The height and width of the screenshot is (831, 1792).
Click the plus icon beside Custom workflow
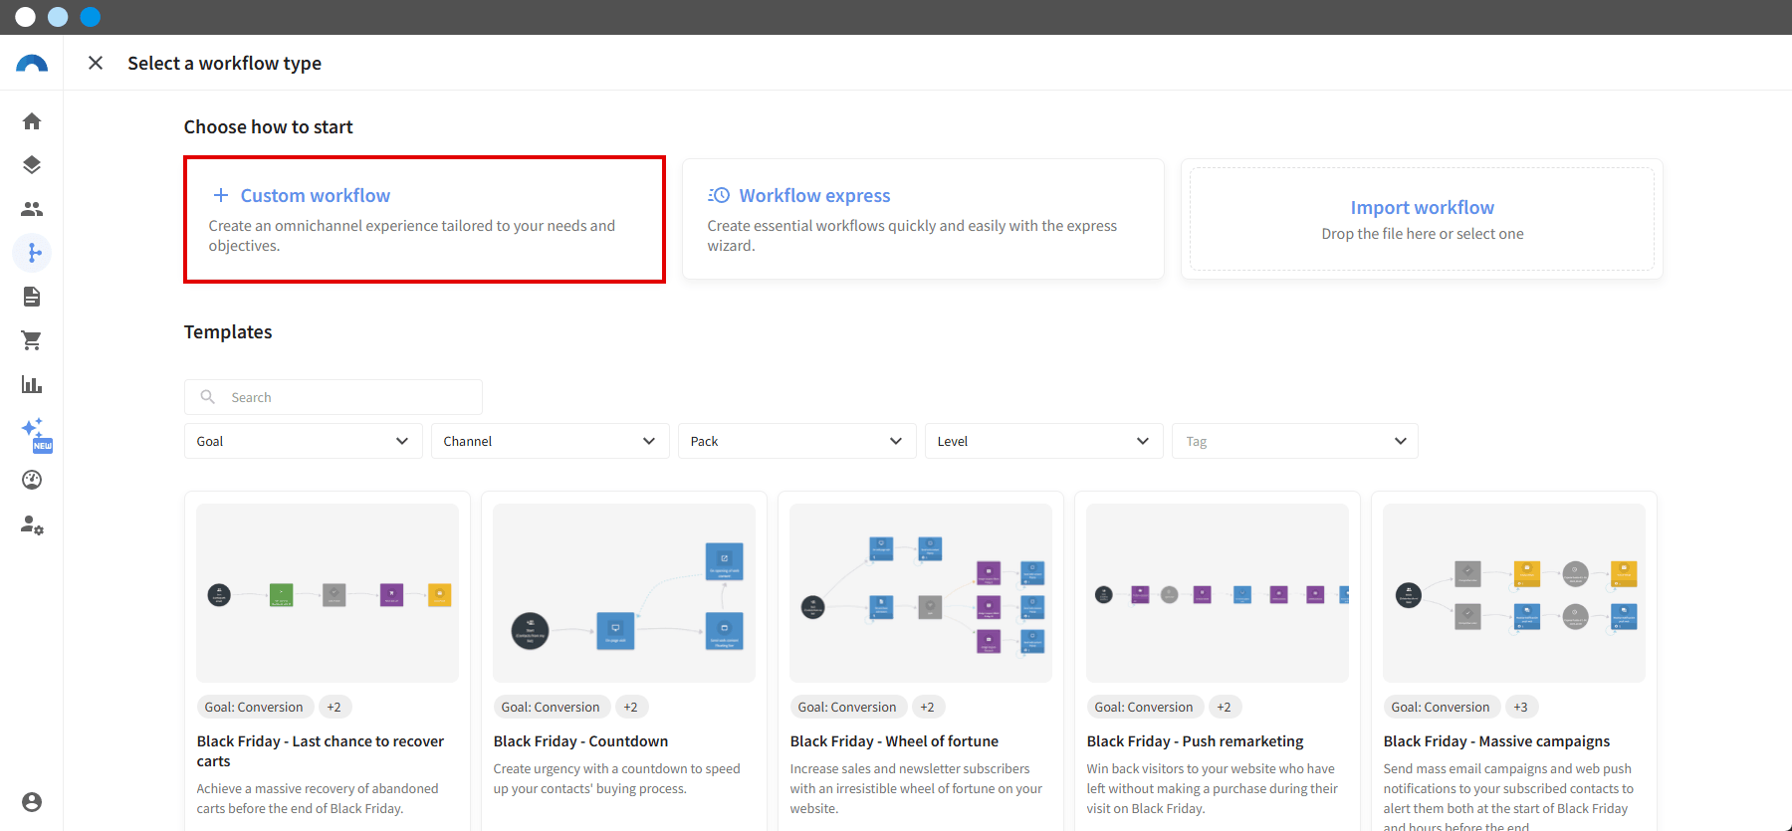[221, 195]
